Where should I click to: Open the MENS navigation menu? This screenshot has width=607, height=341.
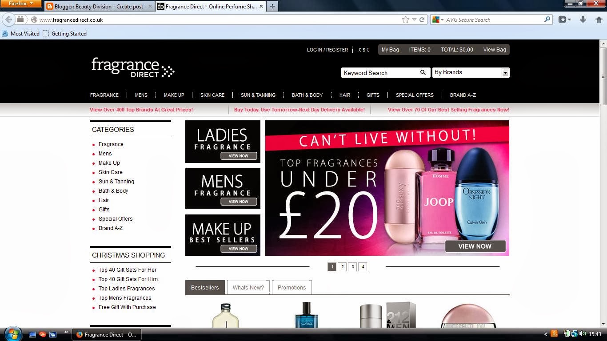click(x=141, y=95)
